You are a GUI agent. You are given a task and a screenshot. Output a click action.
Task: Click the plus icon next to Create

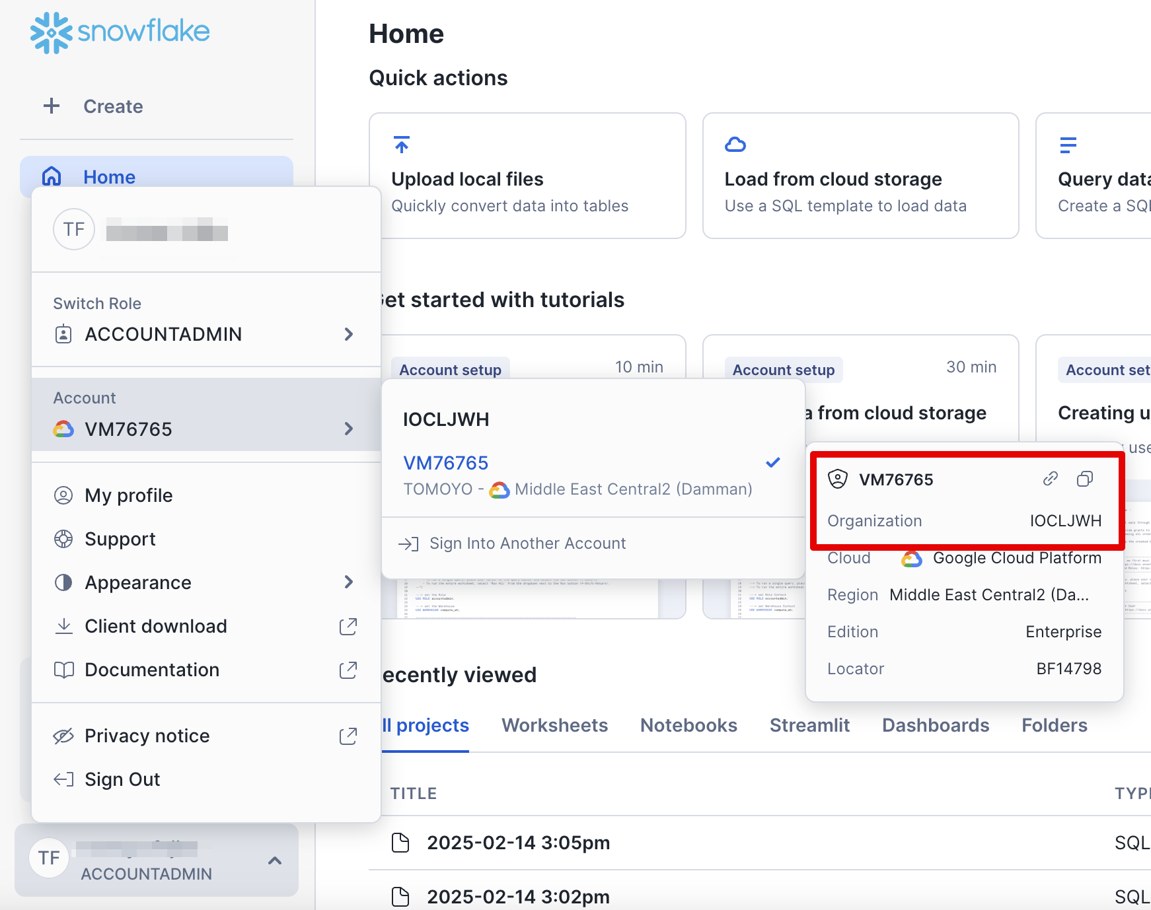point(52,106)
